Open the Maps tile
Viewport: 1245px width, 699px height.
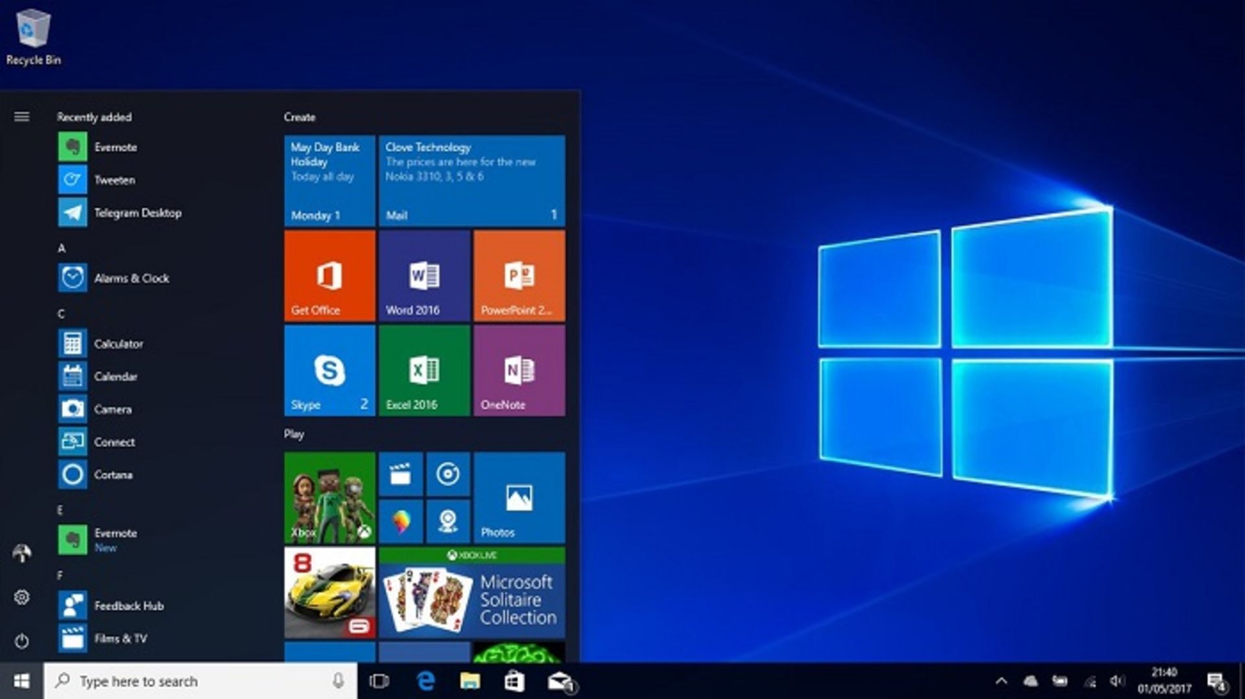pyautogui.click(x=400, y=520)
